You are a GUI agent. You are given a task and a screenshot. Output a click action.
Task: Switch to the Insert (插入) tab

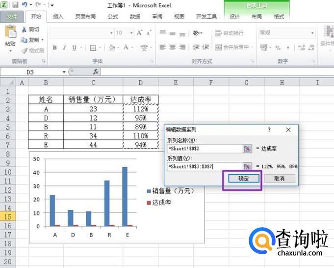[x=58, y=16]
